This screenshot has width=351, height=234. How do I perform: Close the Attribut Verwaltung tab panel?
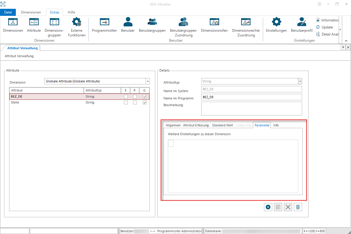pyautogui.click(x=348, y=47)
